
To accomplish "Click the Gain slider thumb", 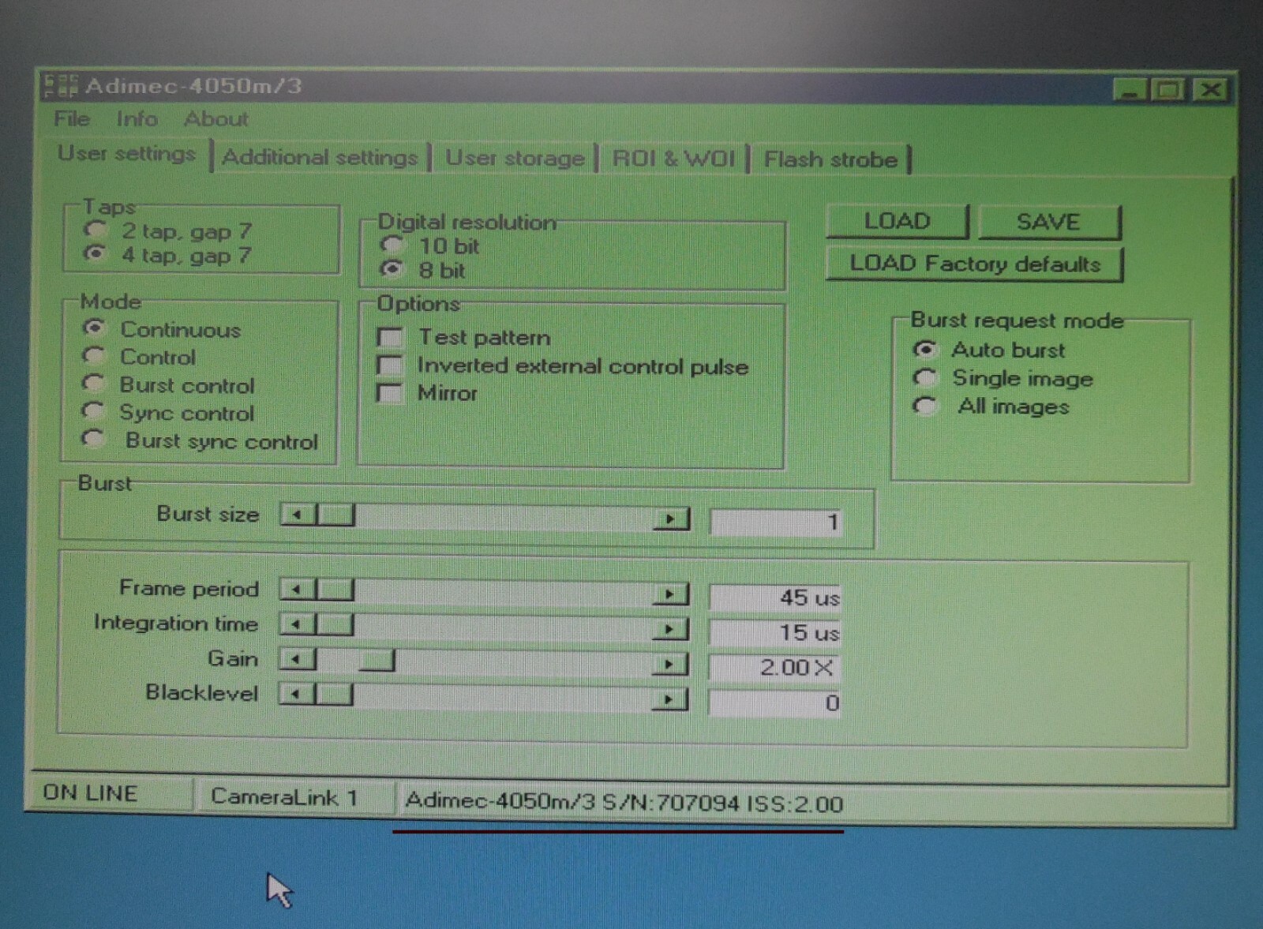I will tap(377, 660).
